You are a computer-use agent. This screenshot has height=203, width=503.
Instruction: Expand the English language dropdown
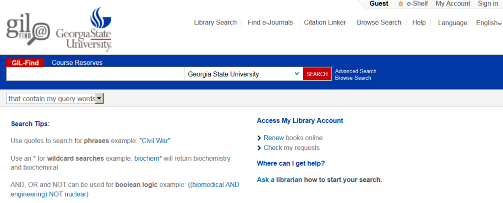[489, 23]
